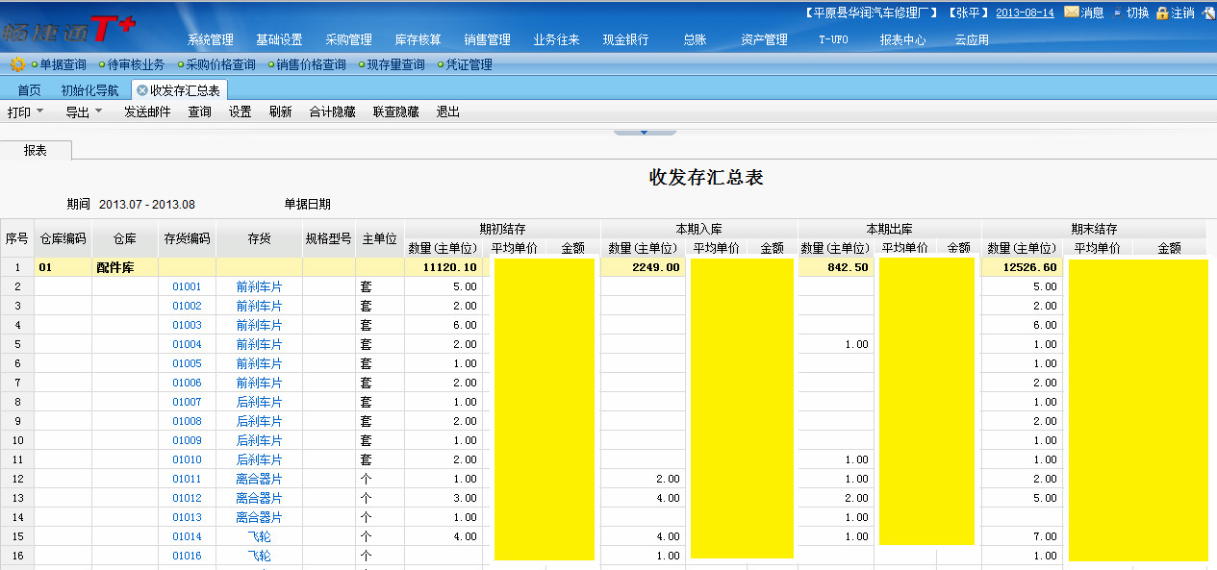Open the 采购管理 menu

pyautogui.click(x=348, y=39)
